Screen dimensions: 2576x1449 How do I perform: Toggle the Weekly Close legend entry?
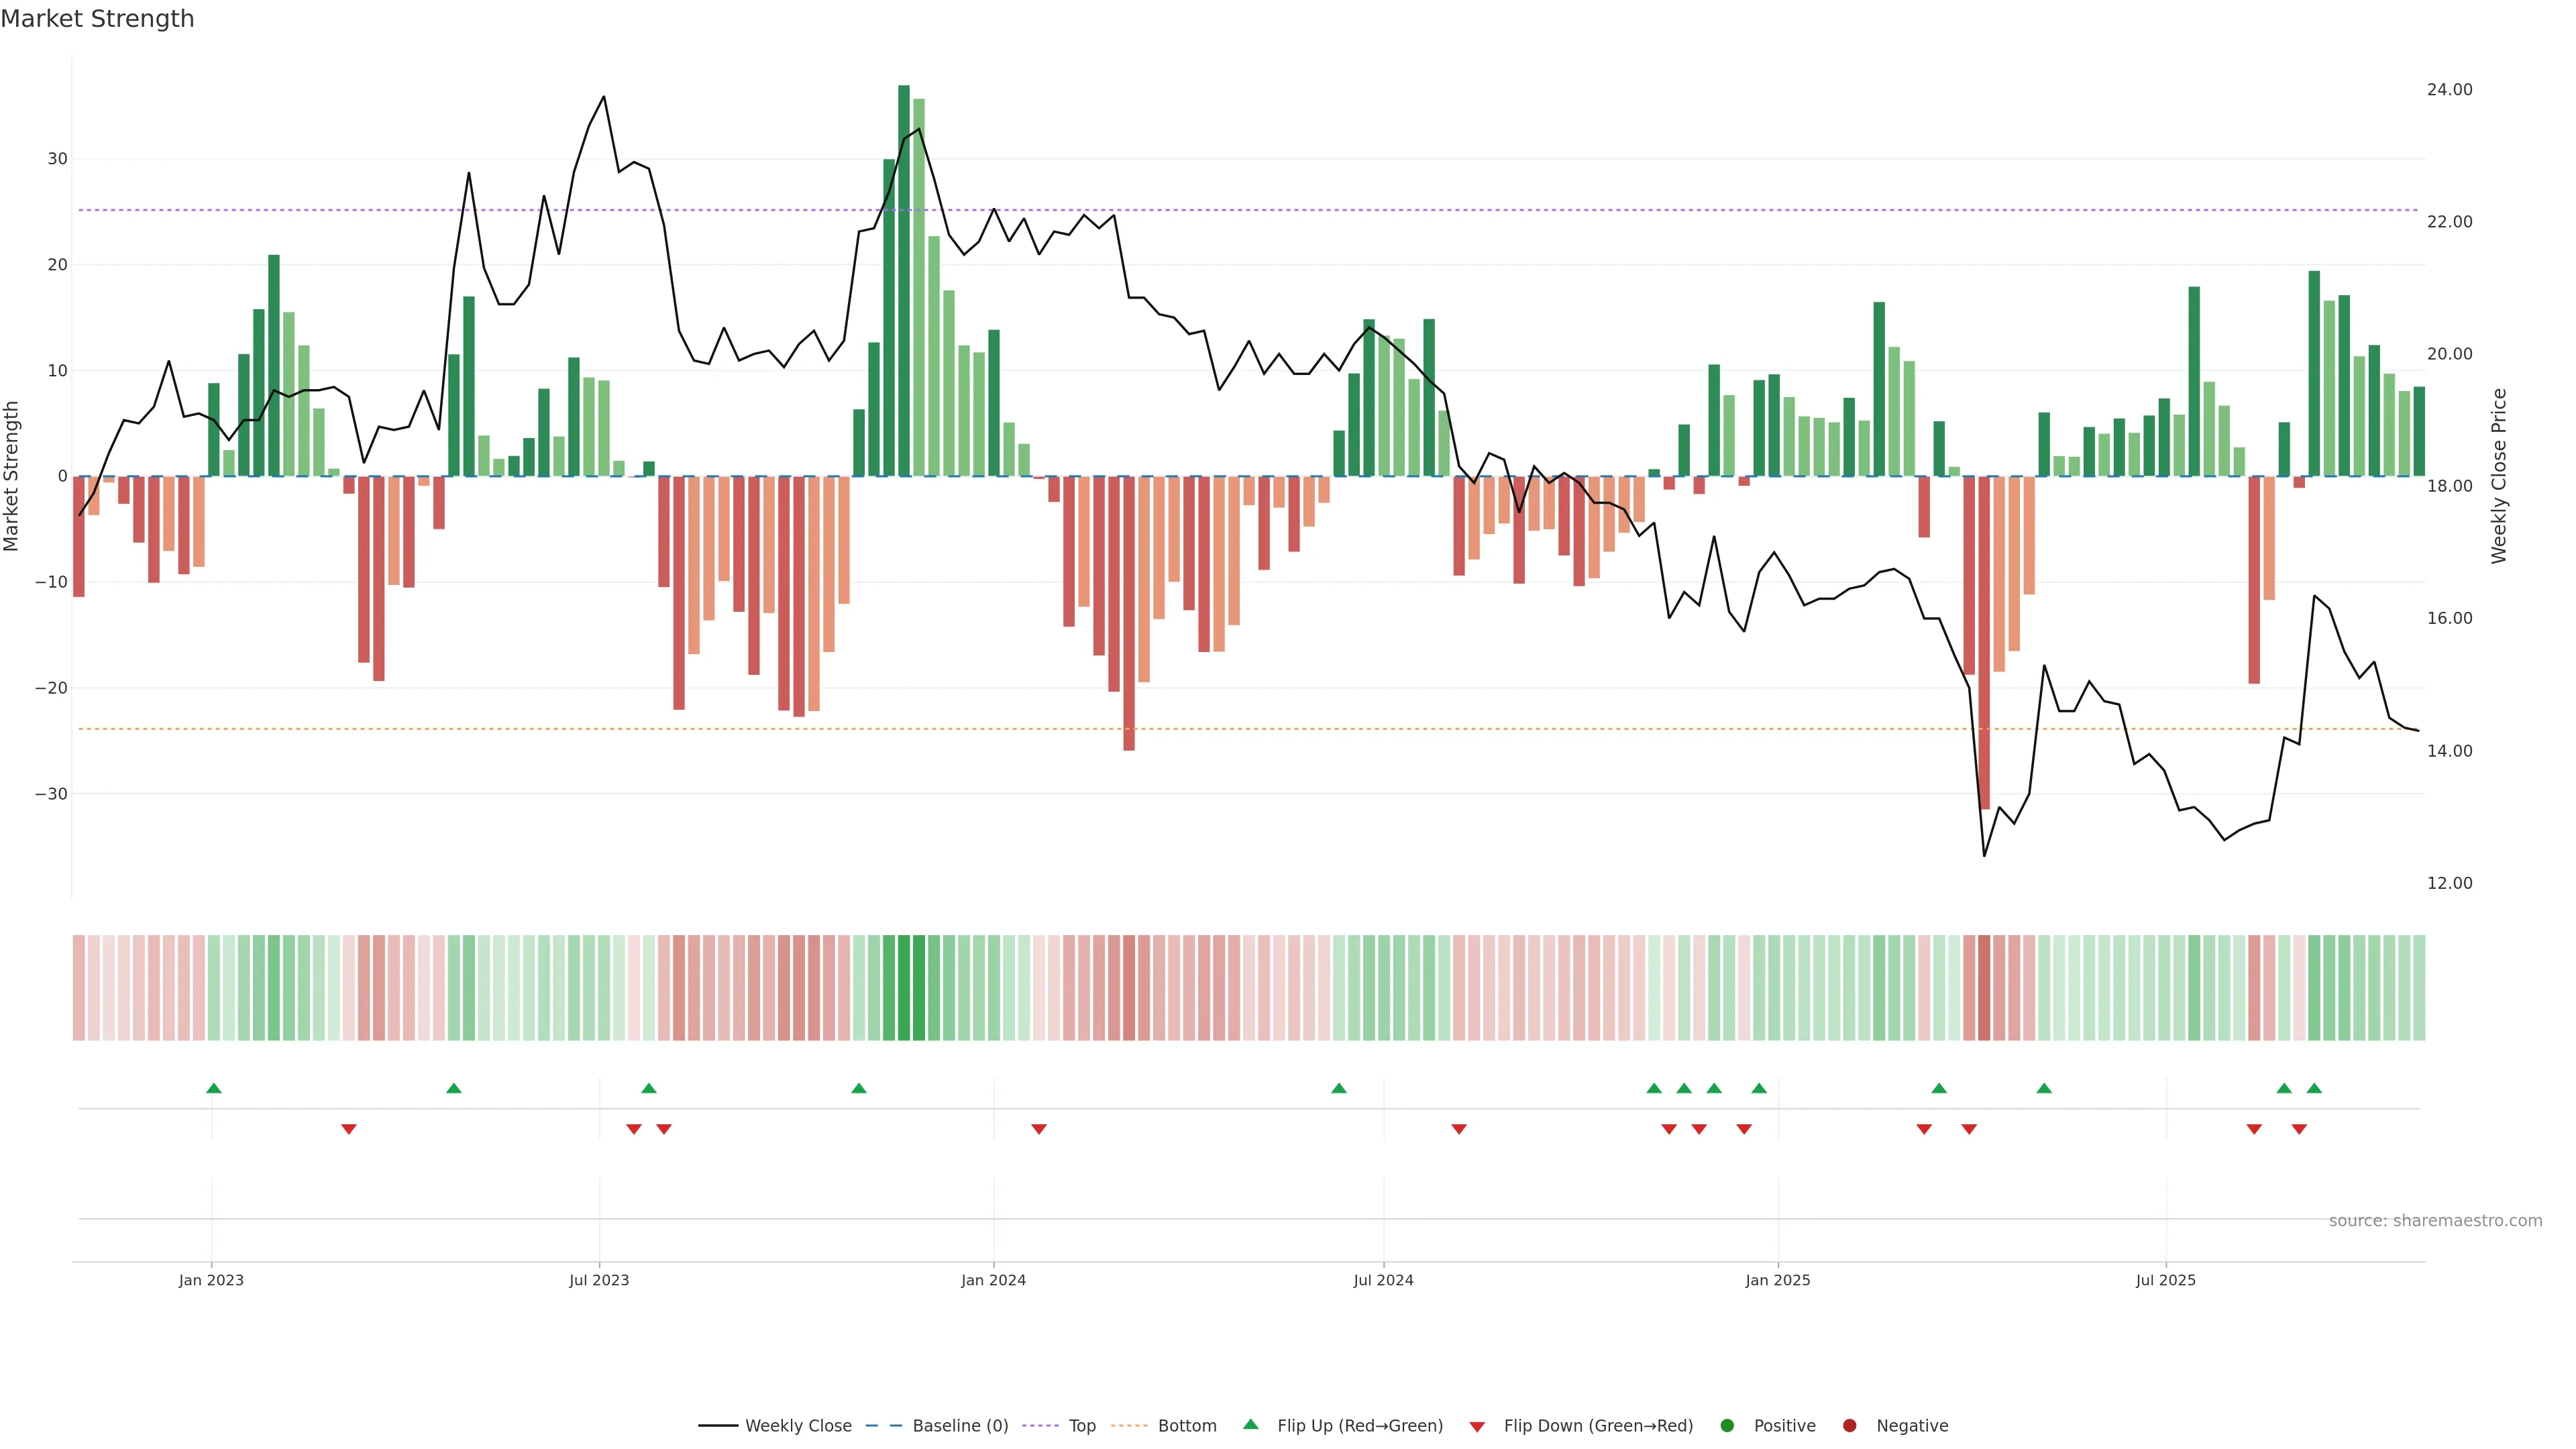(x=797, y=1426)
